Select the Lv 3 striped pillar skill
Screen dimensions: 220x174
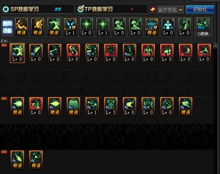click(111, 106)
